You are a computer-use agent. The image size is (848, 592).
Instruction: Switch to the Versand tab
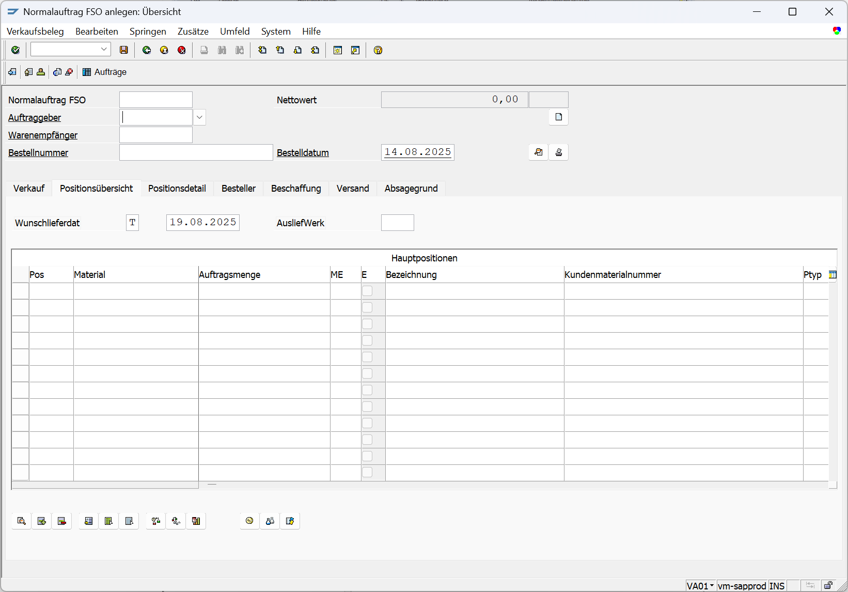tap(353, 189)
